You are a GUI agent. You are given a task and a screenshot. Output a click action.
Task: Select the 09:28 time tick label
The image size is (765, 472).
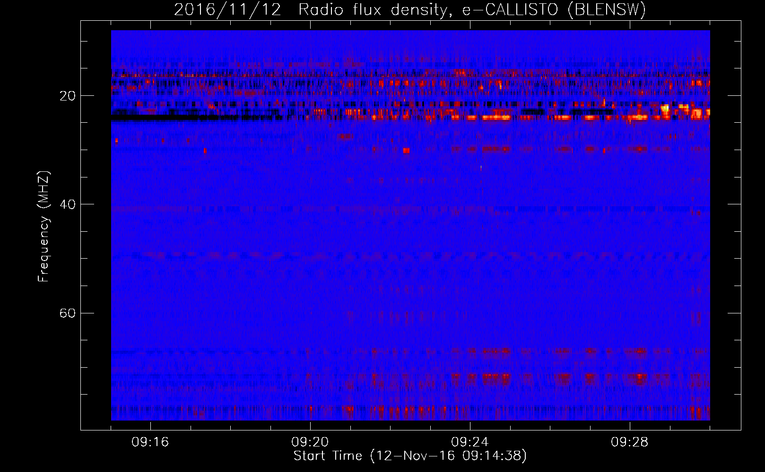[630, 442]
